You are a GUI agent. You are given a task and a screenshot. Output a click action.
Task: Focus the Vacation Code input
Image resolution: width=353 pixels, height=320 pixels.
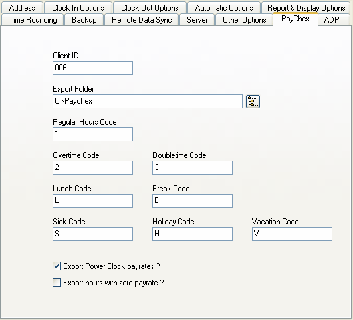click(x=292, y=234)
